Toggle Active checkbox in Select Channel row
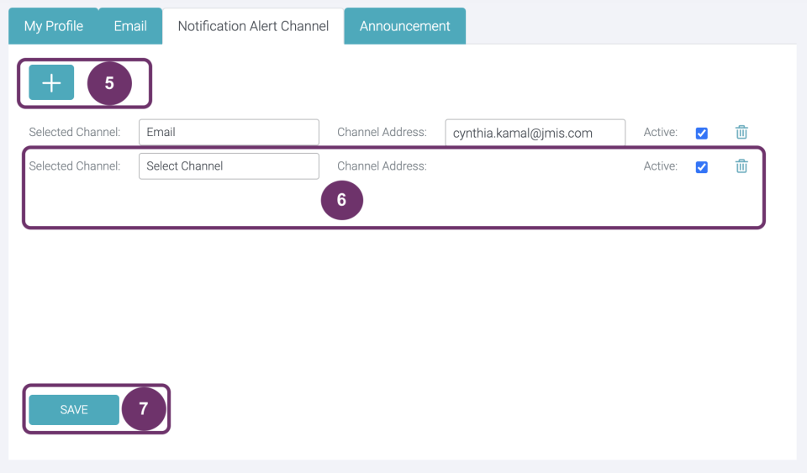807x473 pixels. pos(701,167)
